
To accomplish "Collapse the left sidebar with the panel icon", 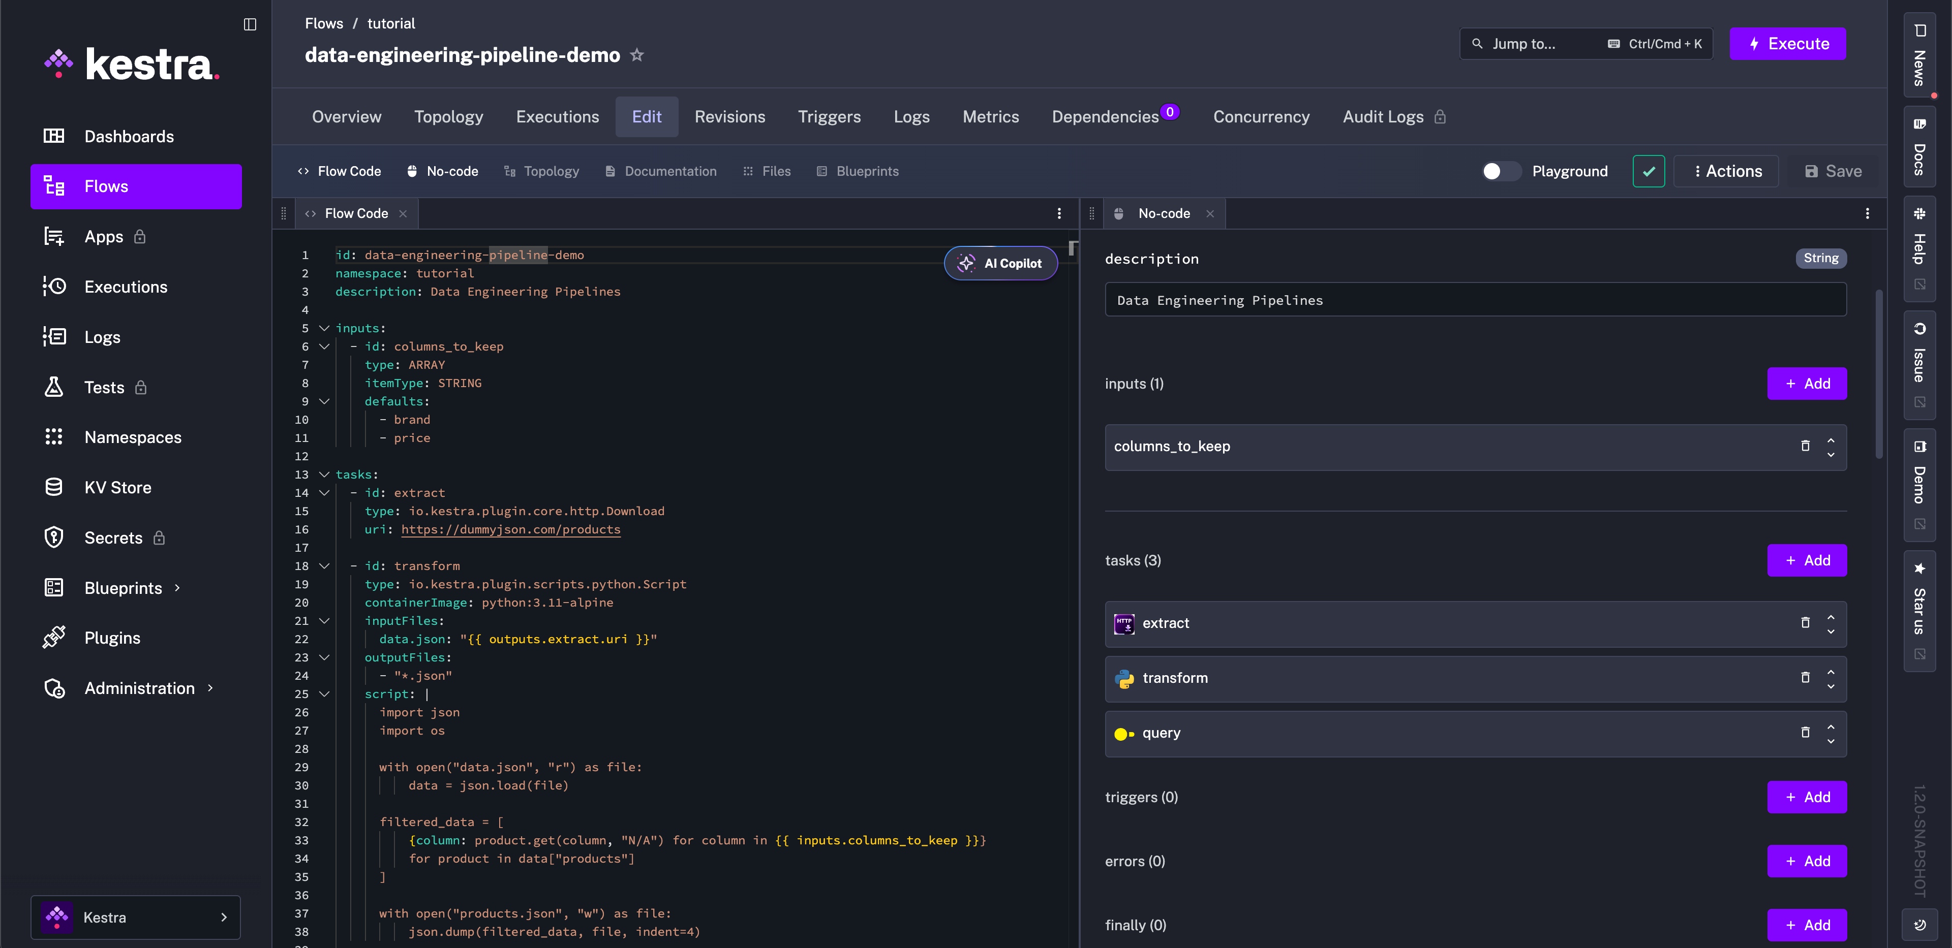I will (250, 24).
